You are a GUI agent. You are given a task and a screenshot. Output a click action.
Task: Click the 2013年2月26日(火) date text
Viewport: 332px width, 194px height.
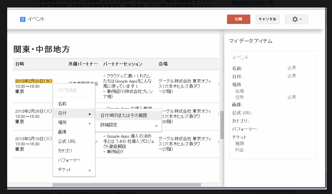click(x=33, y=111)
